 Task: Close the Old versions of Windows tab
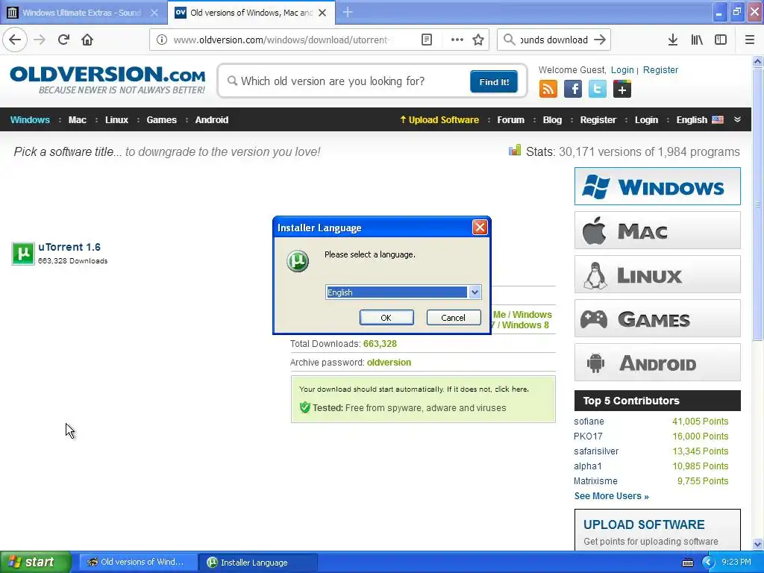(322, 13)
